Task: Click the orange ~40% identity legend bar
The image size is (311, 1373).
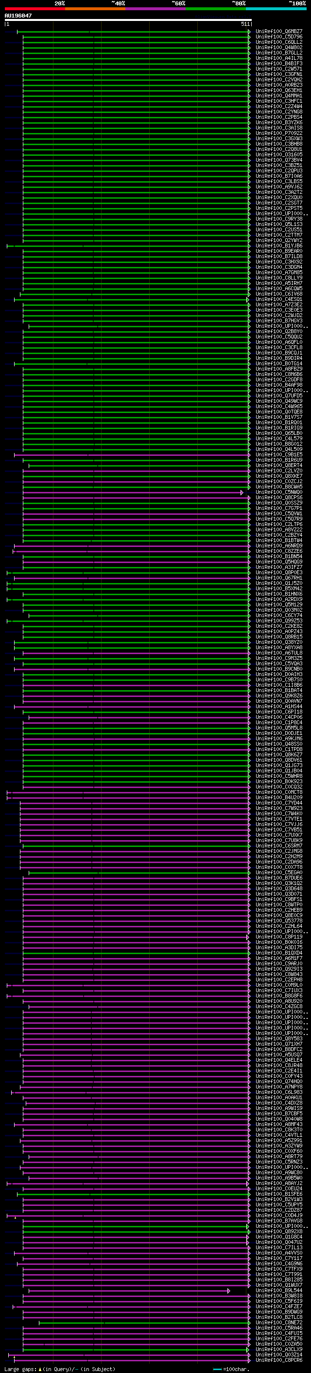Action: tap(95, 9)
